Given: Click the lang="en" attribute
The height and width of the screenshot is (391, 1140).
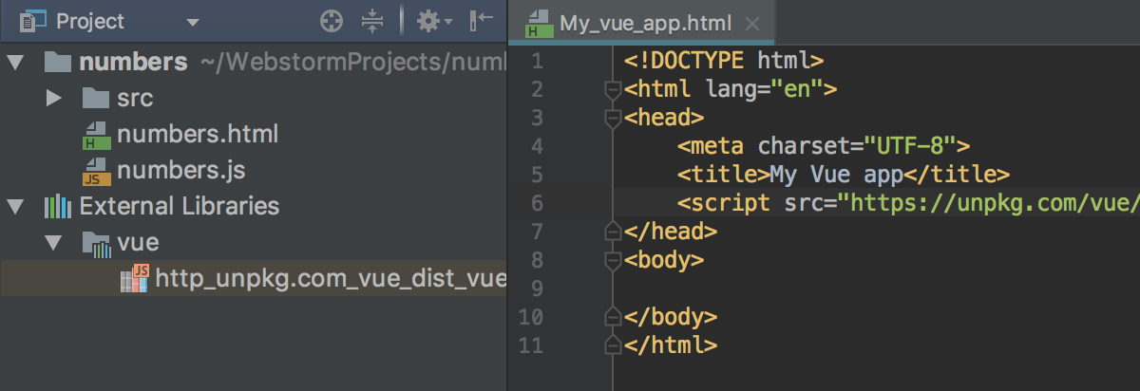Looking at the screenshot, I should pos(764,90).
